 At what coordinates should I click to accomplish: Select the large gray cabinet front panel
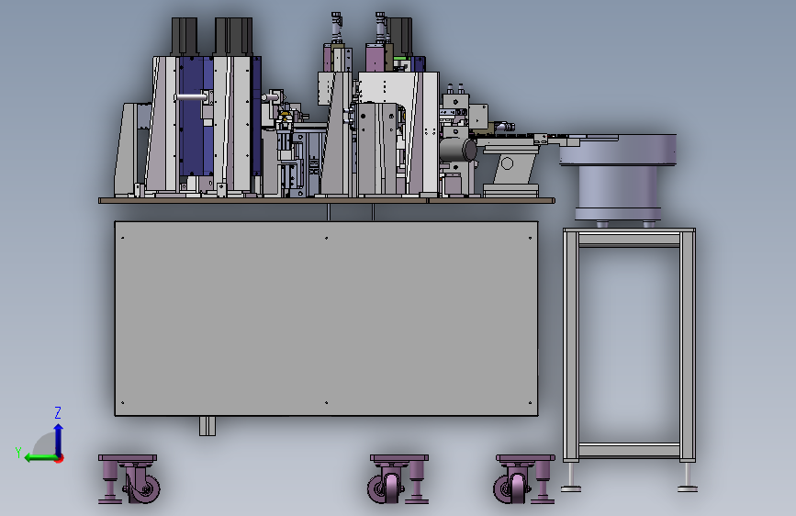(327, 319)
